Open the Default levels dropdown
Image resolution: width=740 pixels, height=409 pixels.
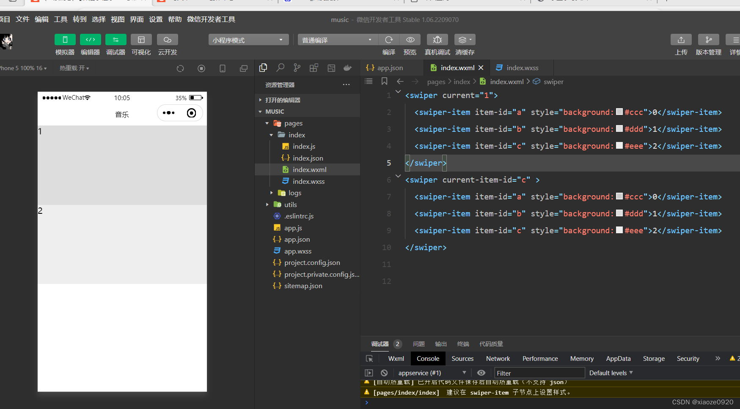611,373
